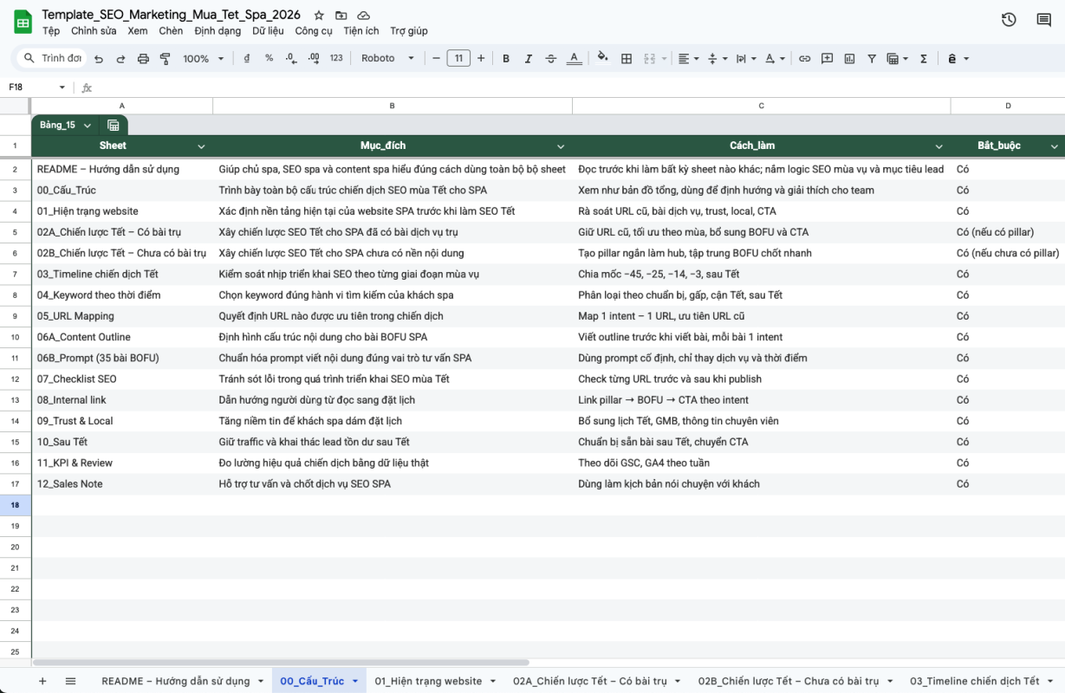1065x693 pixels.
Task: Activate the paint format tool
Action: pos(165,59)
